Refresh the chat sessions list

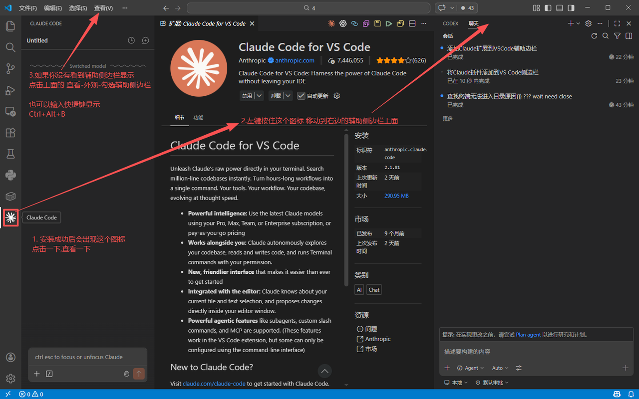(594, 36)
